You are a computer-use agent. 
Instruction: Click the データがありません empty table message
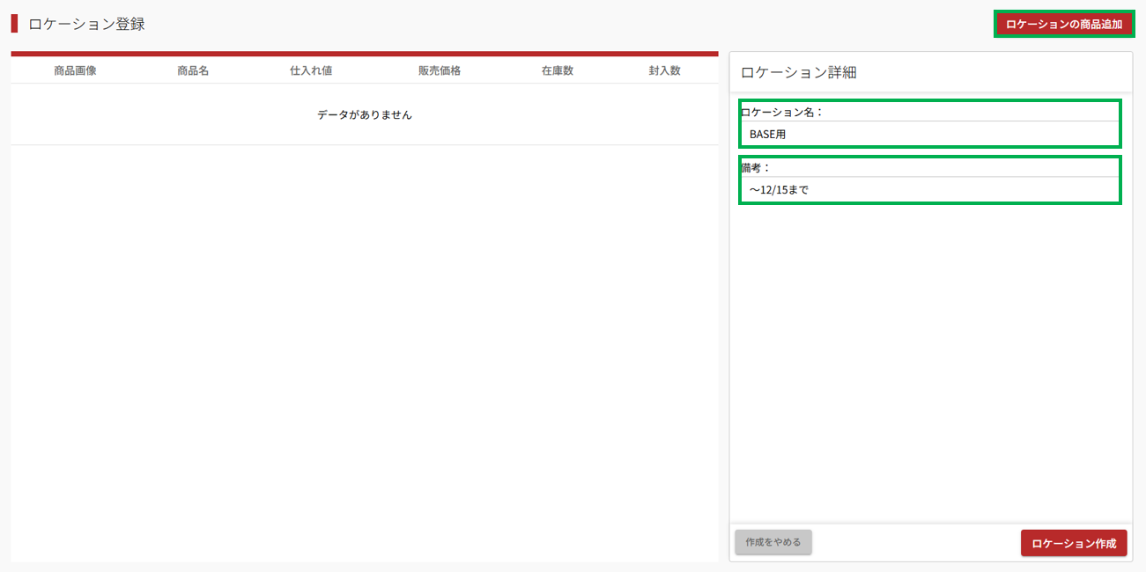(365, 115)
